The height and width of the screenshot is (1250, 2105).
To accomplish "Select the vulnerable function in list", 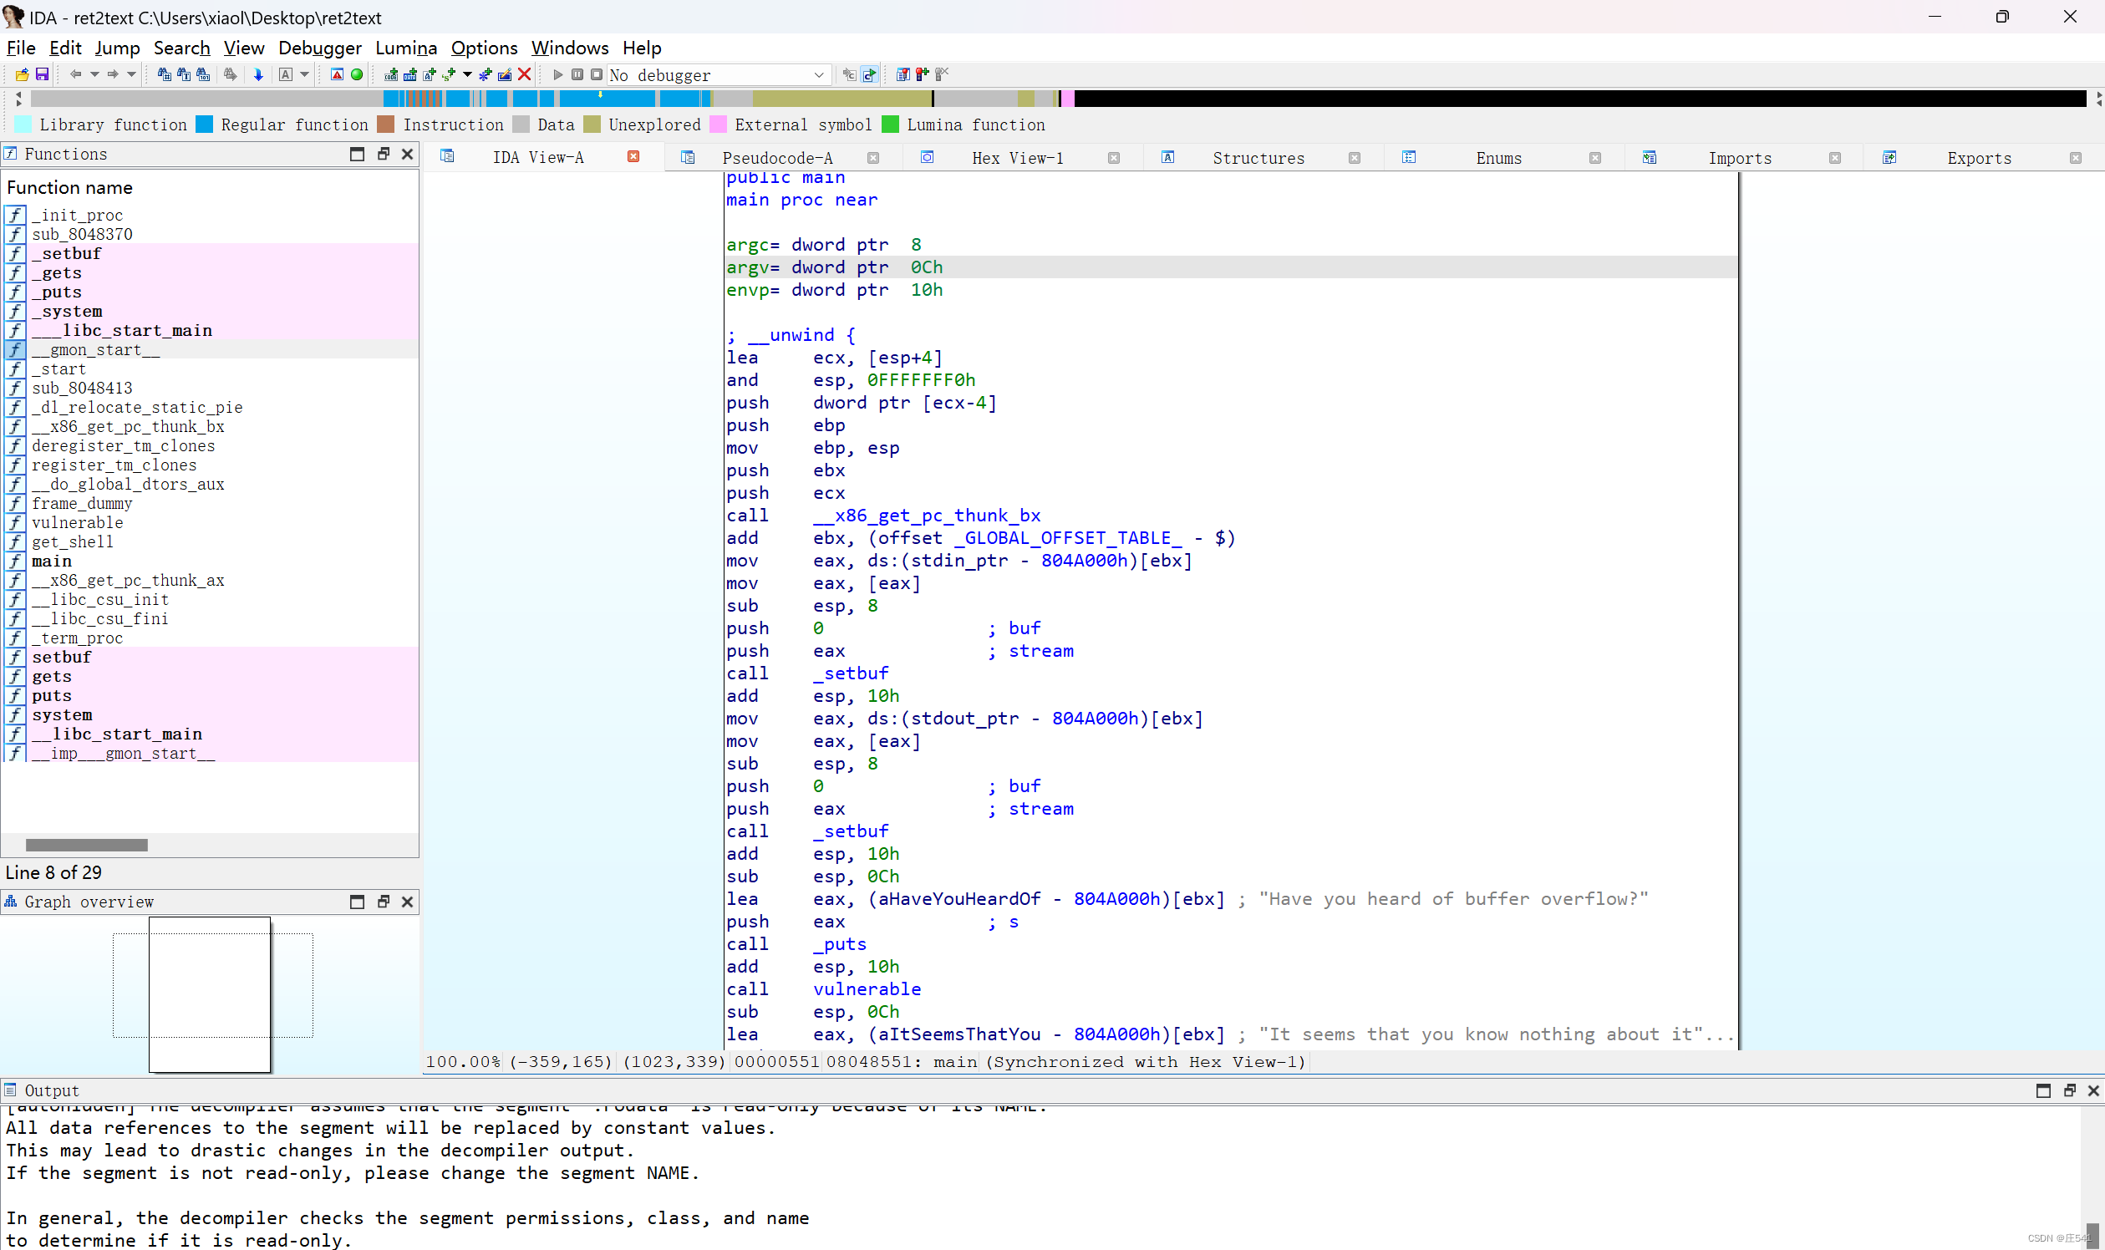I will pyautogui.click(x=78, y=523).
